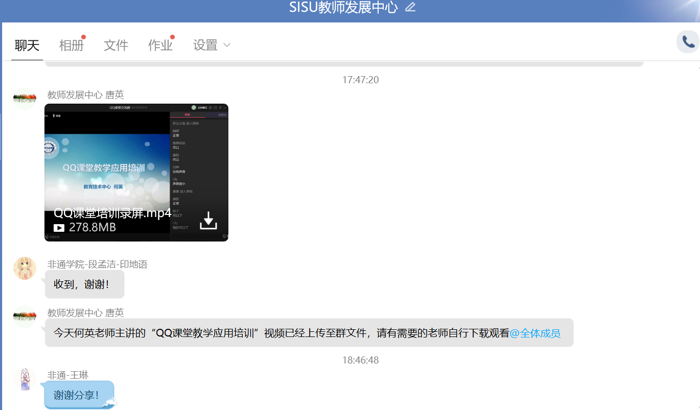Click the @全体成员 mention link
Screen dimensions: 700x410
coord(535,333)
